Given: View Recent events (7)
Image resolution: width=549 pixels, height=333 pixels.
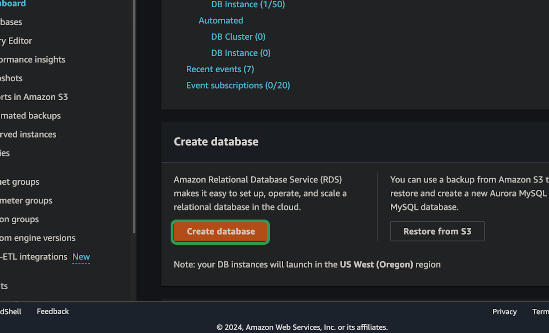Looking at the screenshot, I should [220, 69].
